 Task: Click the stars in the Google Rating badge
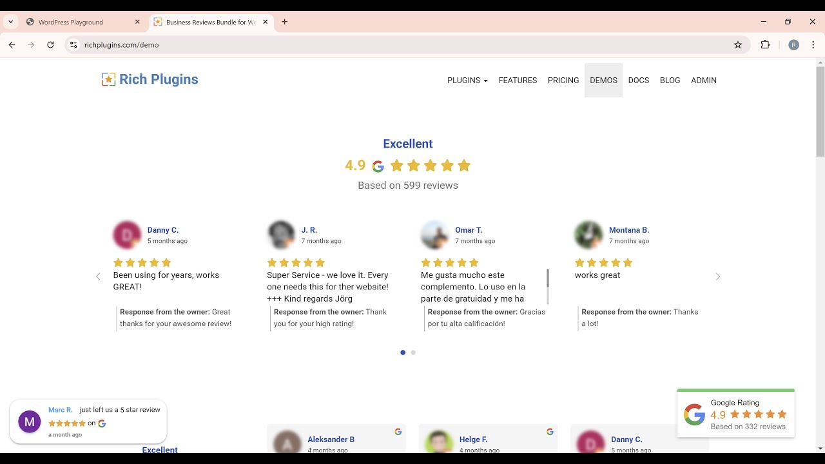(x=759, y=414)
